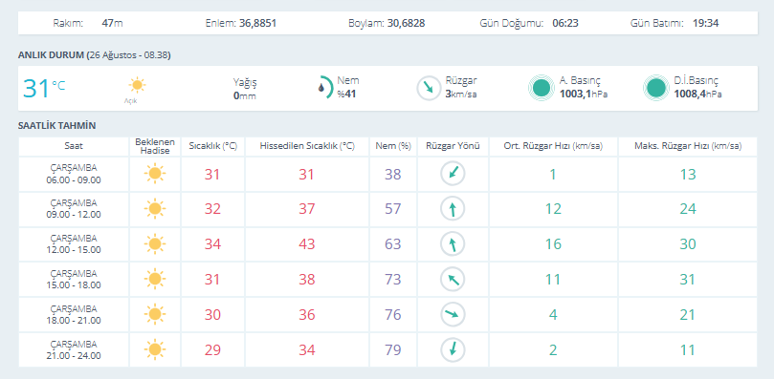
Task: Click the Boylam 30,6828 value
Action: (x=407, y=23)
